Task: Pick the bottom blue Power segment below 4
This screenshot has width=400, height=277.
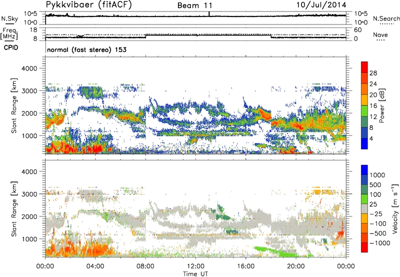Action: pos(364,143)
